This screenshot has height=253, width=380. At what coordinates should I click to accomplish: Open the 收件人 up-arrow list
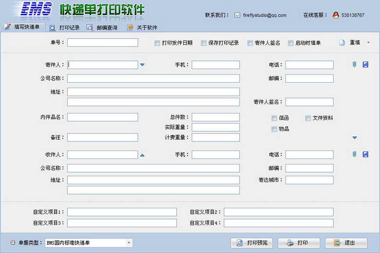(x=142, y=155)
